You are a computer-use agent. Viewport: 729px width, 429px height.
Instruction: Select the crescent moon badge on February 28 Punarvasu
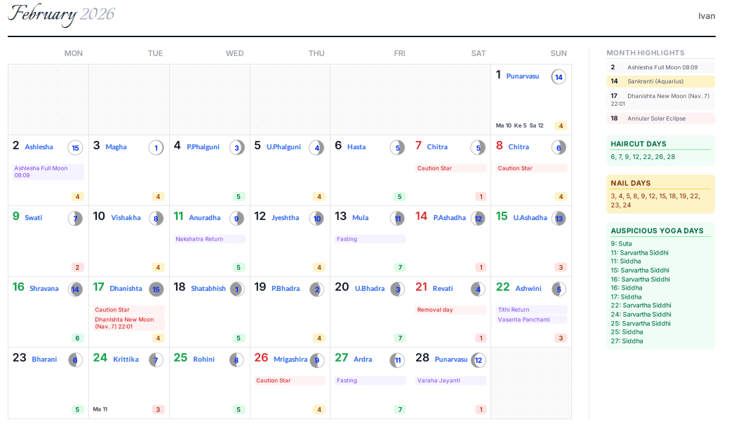tap(478, 360)
